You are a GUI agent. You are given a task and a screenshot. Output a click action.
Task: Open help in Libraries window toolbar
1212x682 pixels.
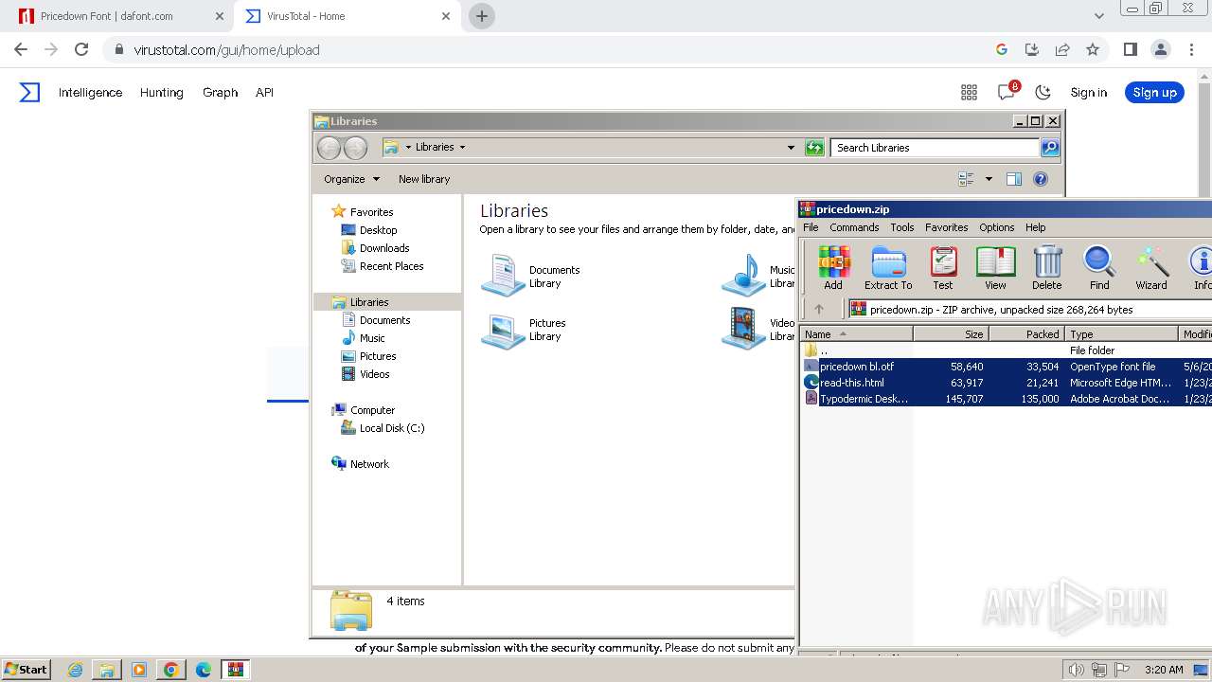tap(1041, 179)
